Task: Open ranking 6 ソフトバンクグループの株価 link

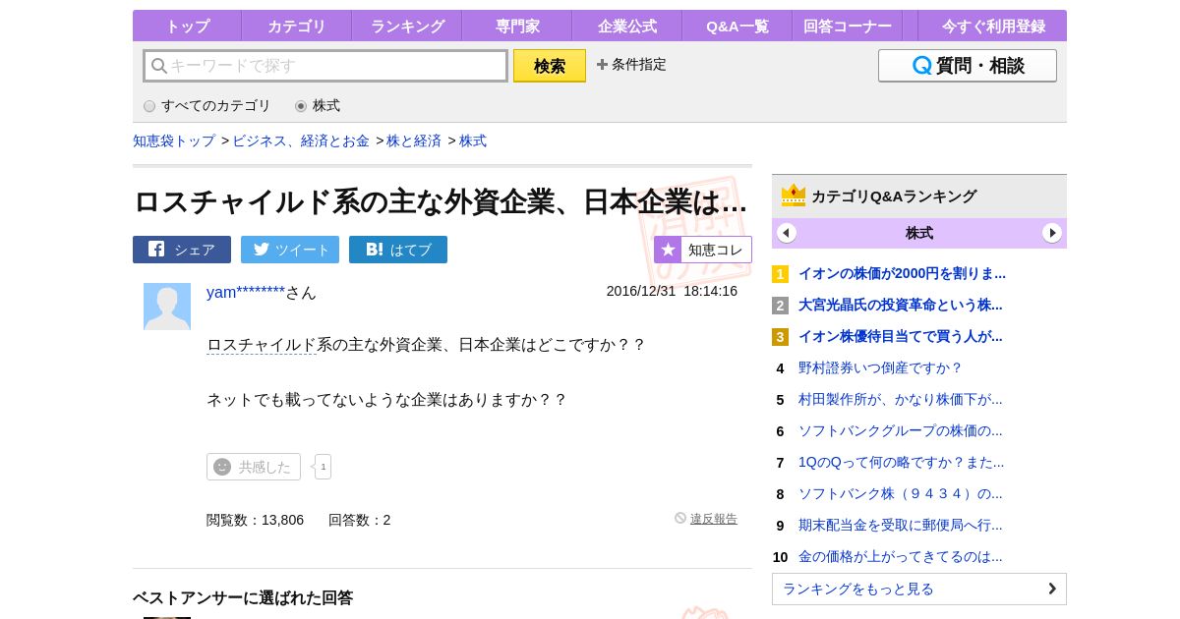Action: (901, 430)
